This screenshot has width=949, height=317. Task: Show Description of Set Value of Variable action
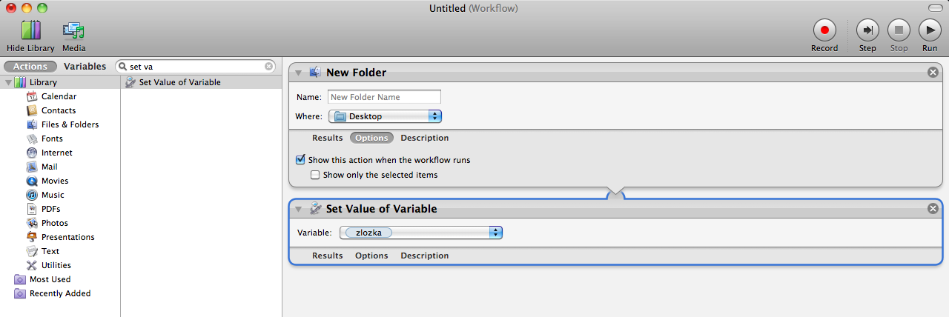tap(424, 256)
